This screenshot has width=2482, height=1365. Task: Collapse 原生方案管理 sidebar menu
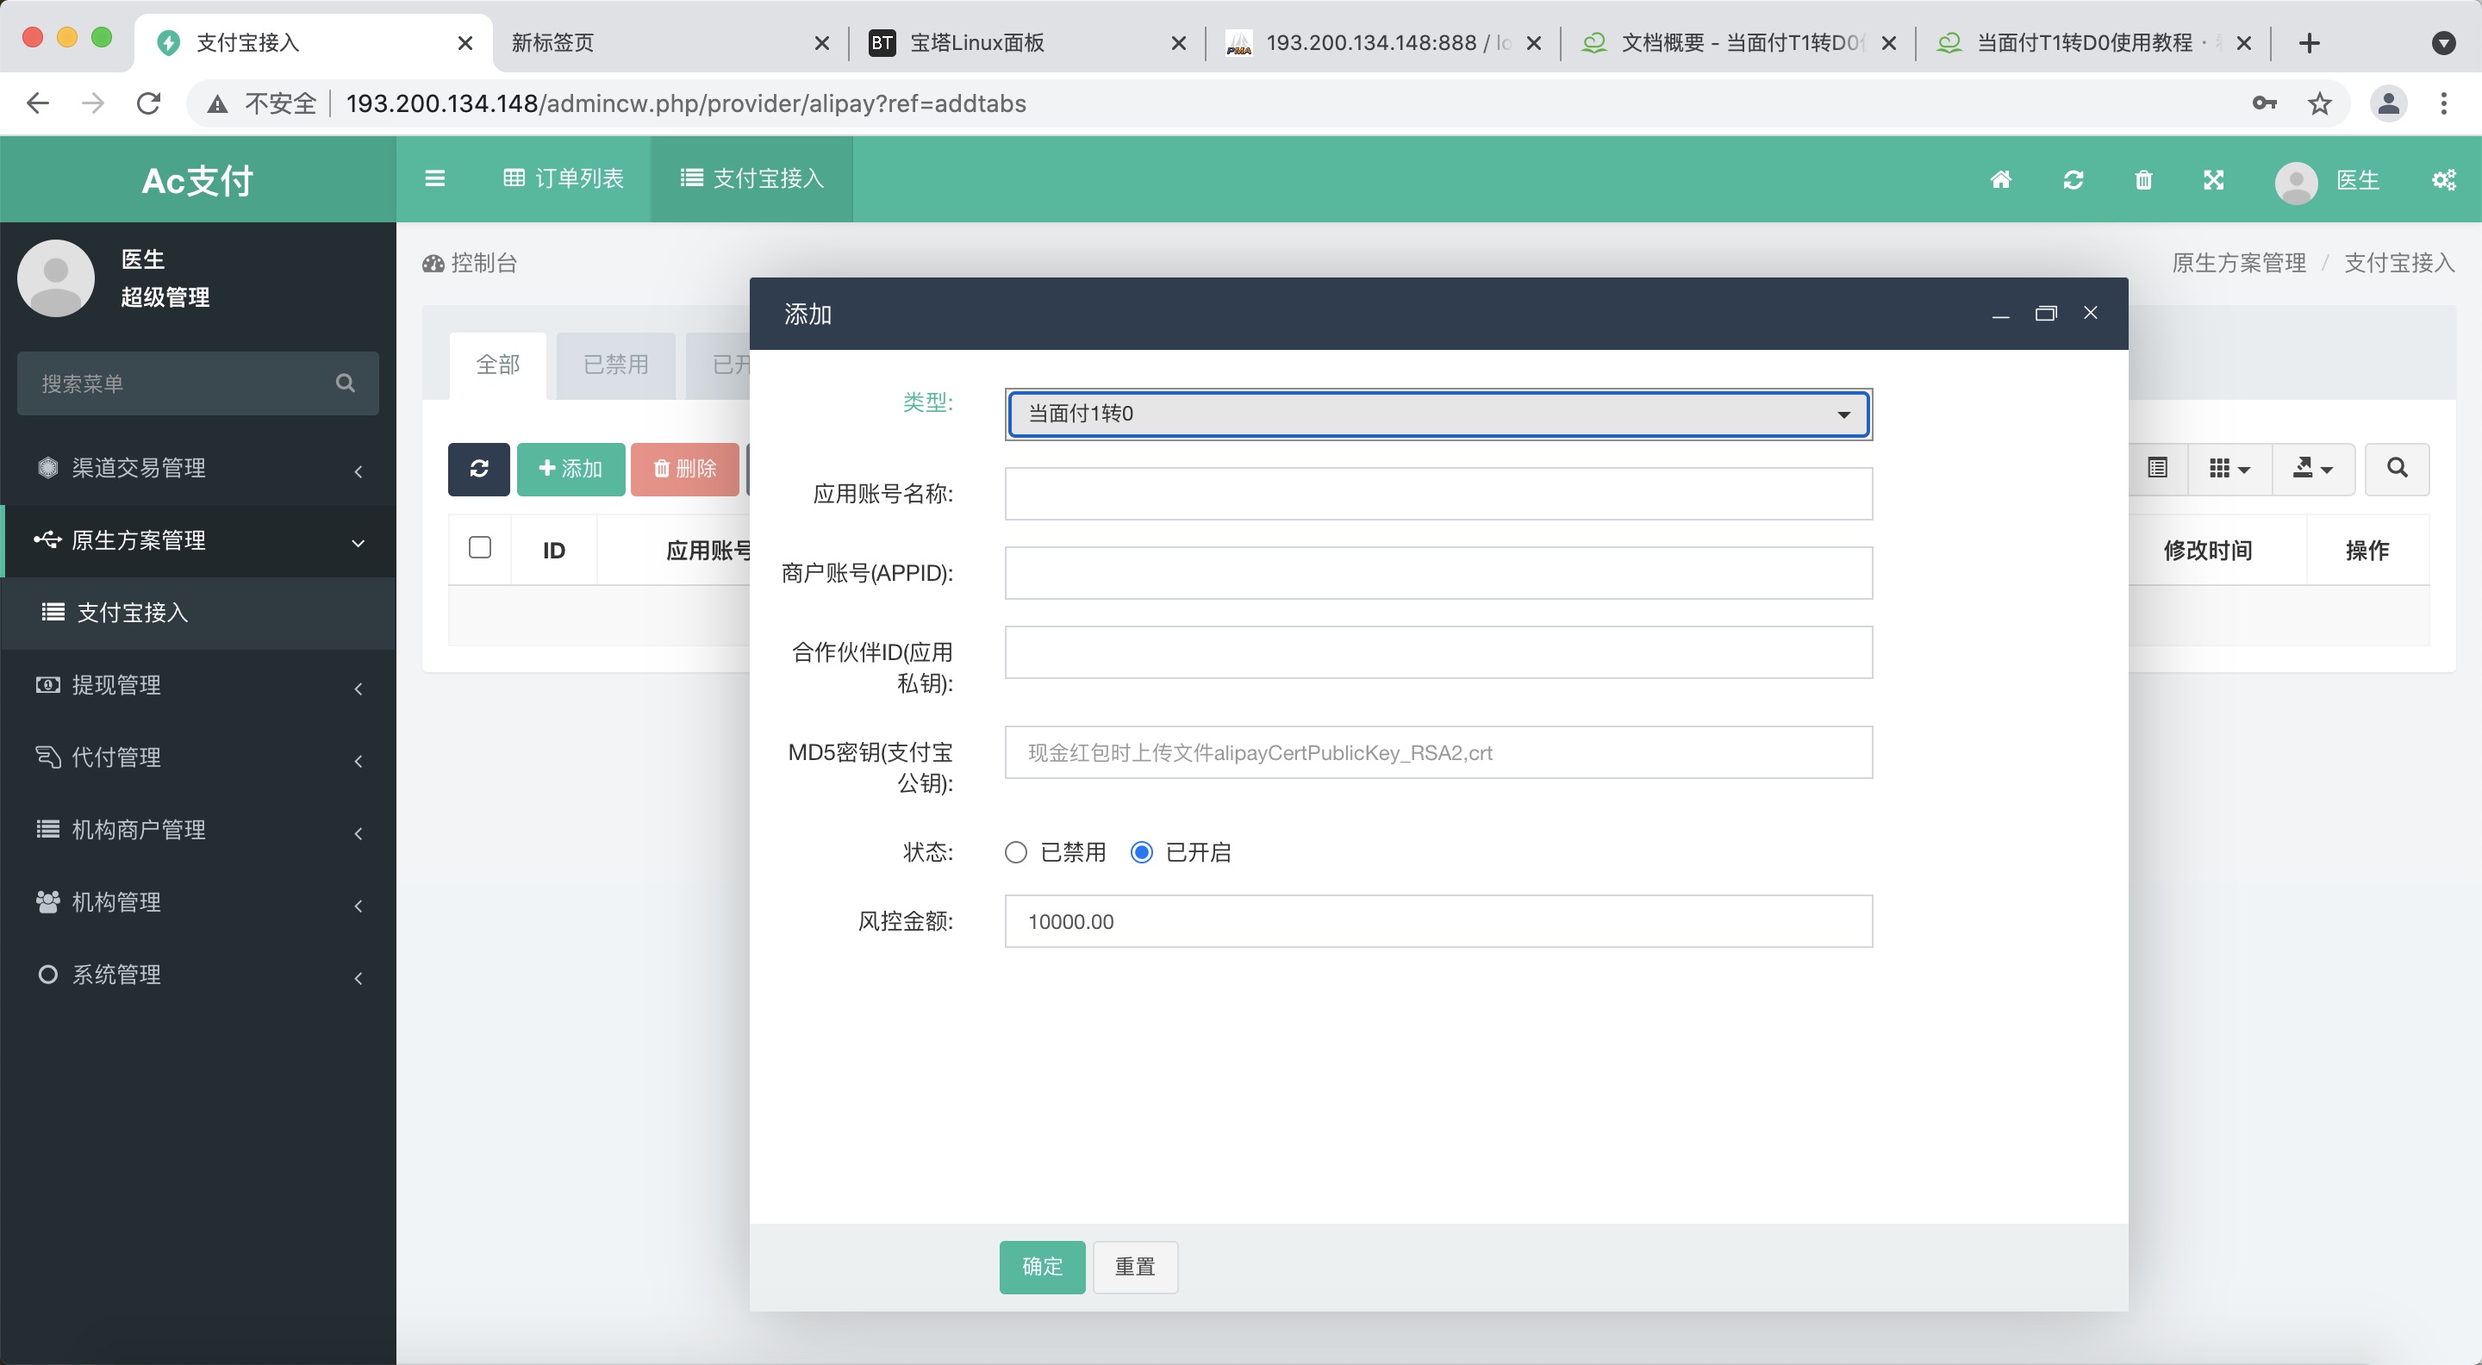coord(198,540)
